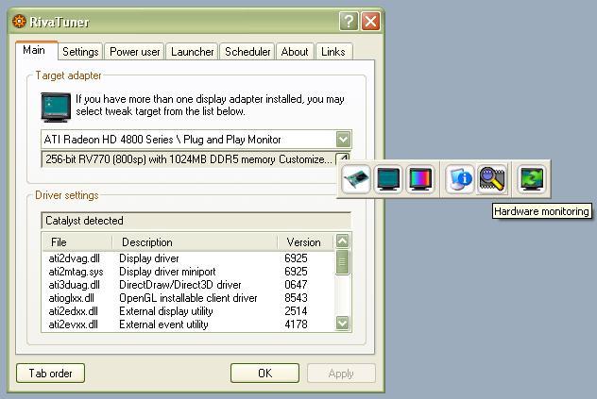
Task: Click version value 2514
Action: click(x=296, y=311)
